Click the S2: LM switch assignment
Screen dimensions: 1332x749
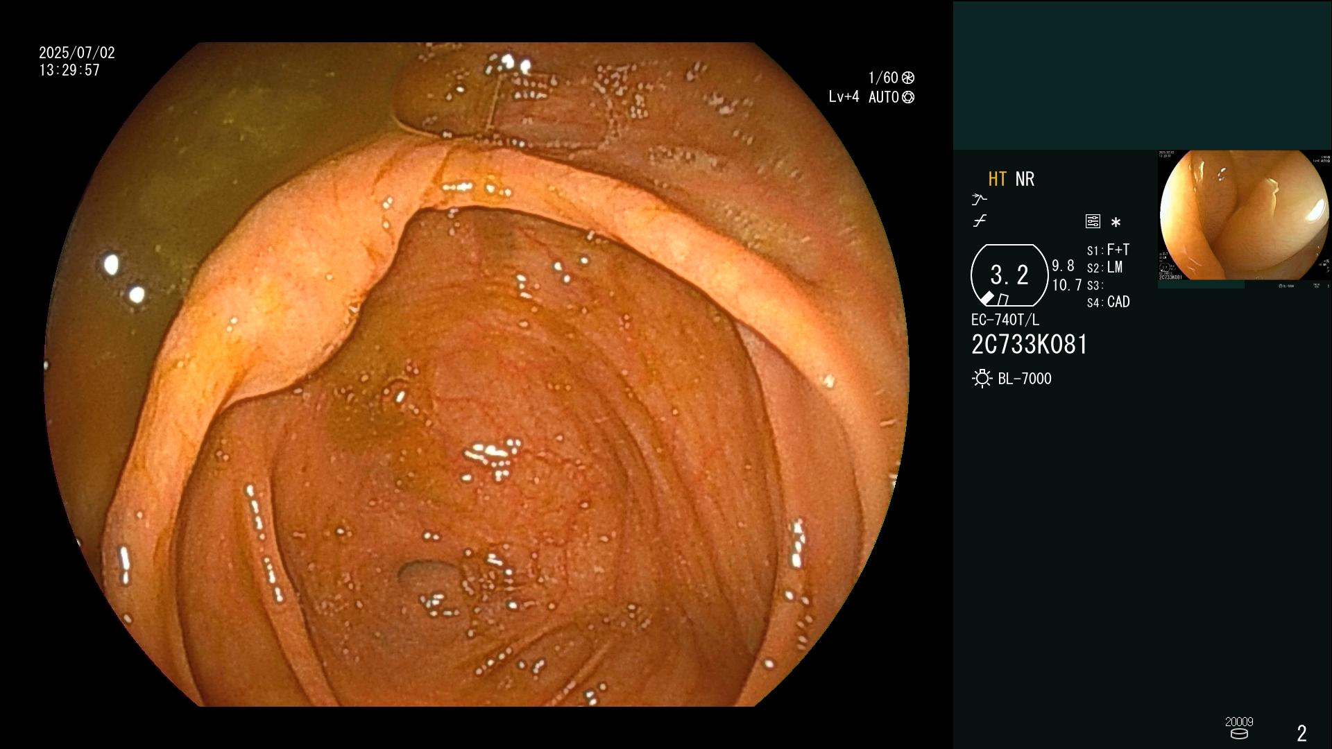1104,268
